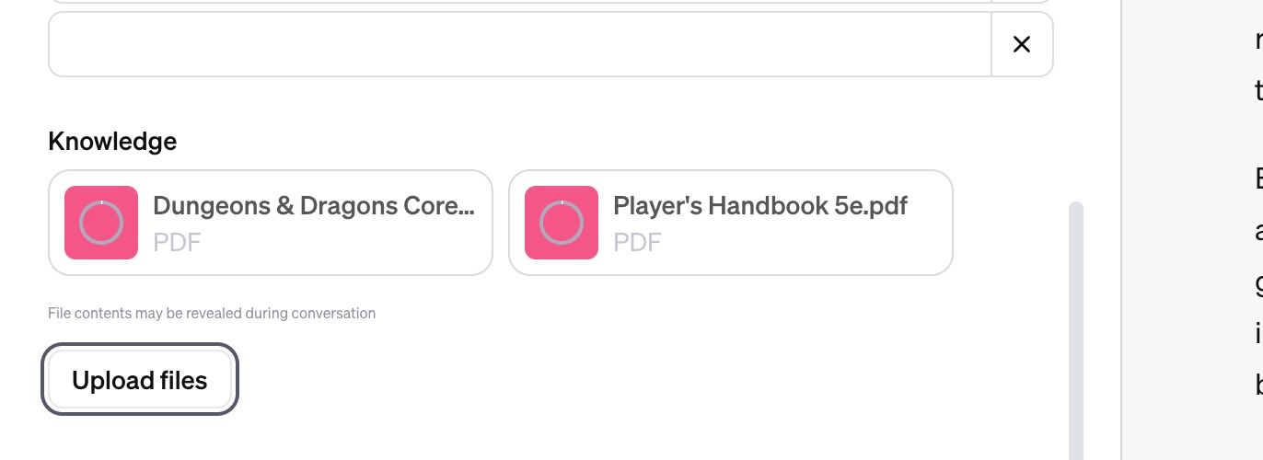Click the Knowledge section heading
Image resolution: width=1263 pixels, height=460 pixels.
(112, 141)
